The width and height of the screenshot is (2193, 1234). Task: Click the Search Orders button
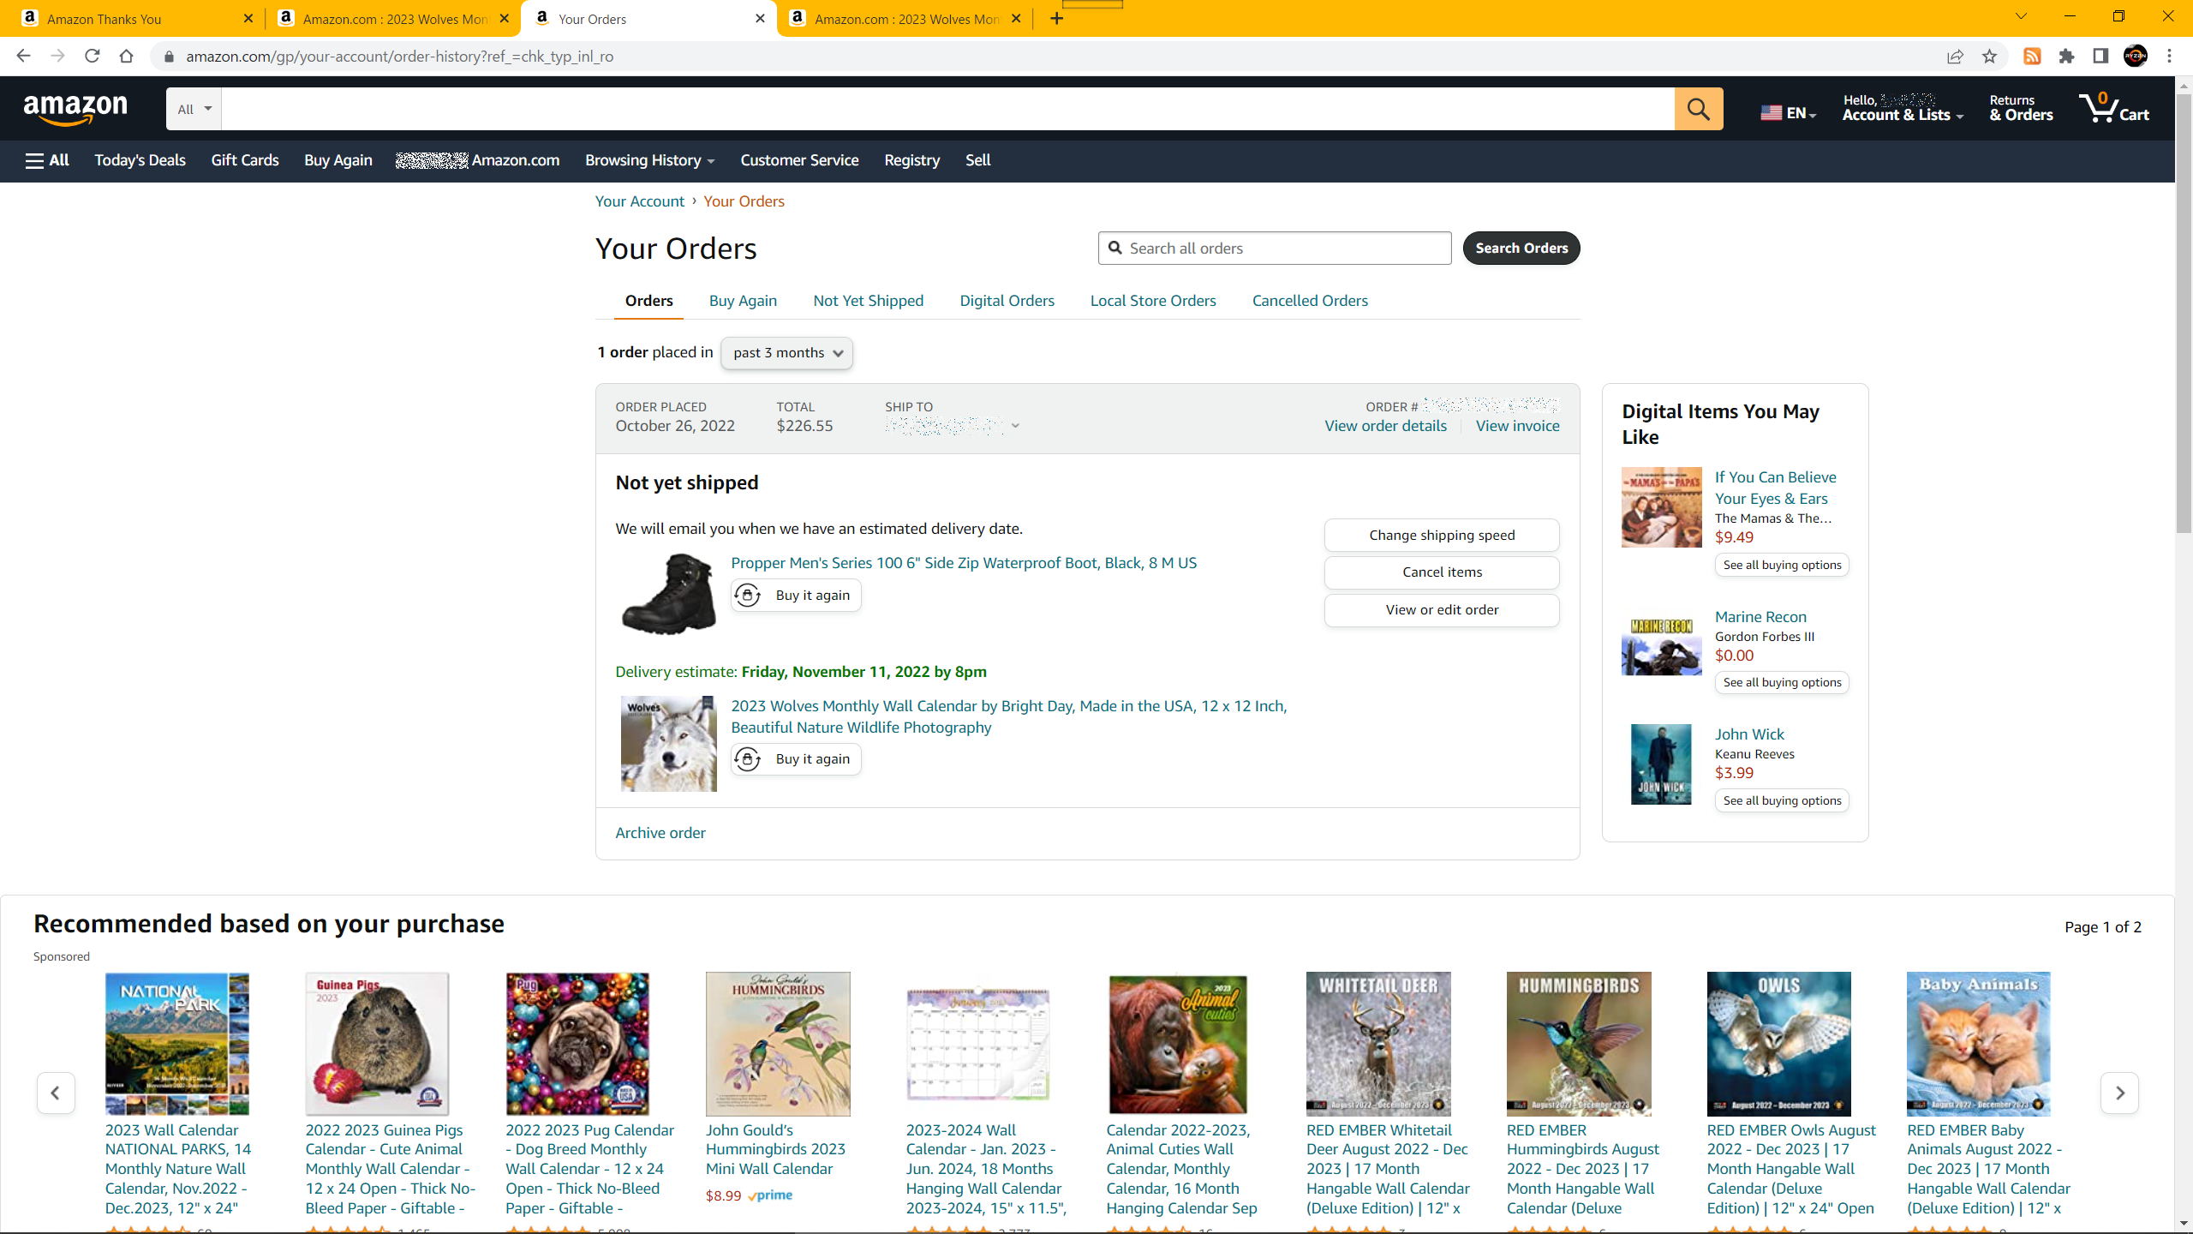pyautogui.click(x=1521, y=249)
